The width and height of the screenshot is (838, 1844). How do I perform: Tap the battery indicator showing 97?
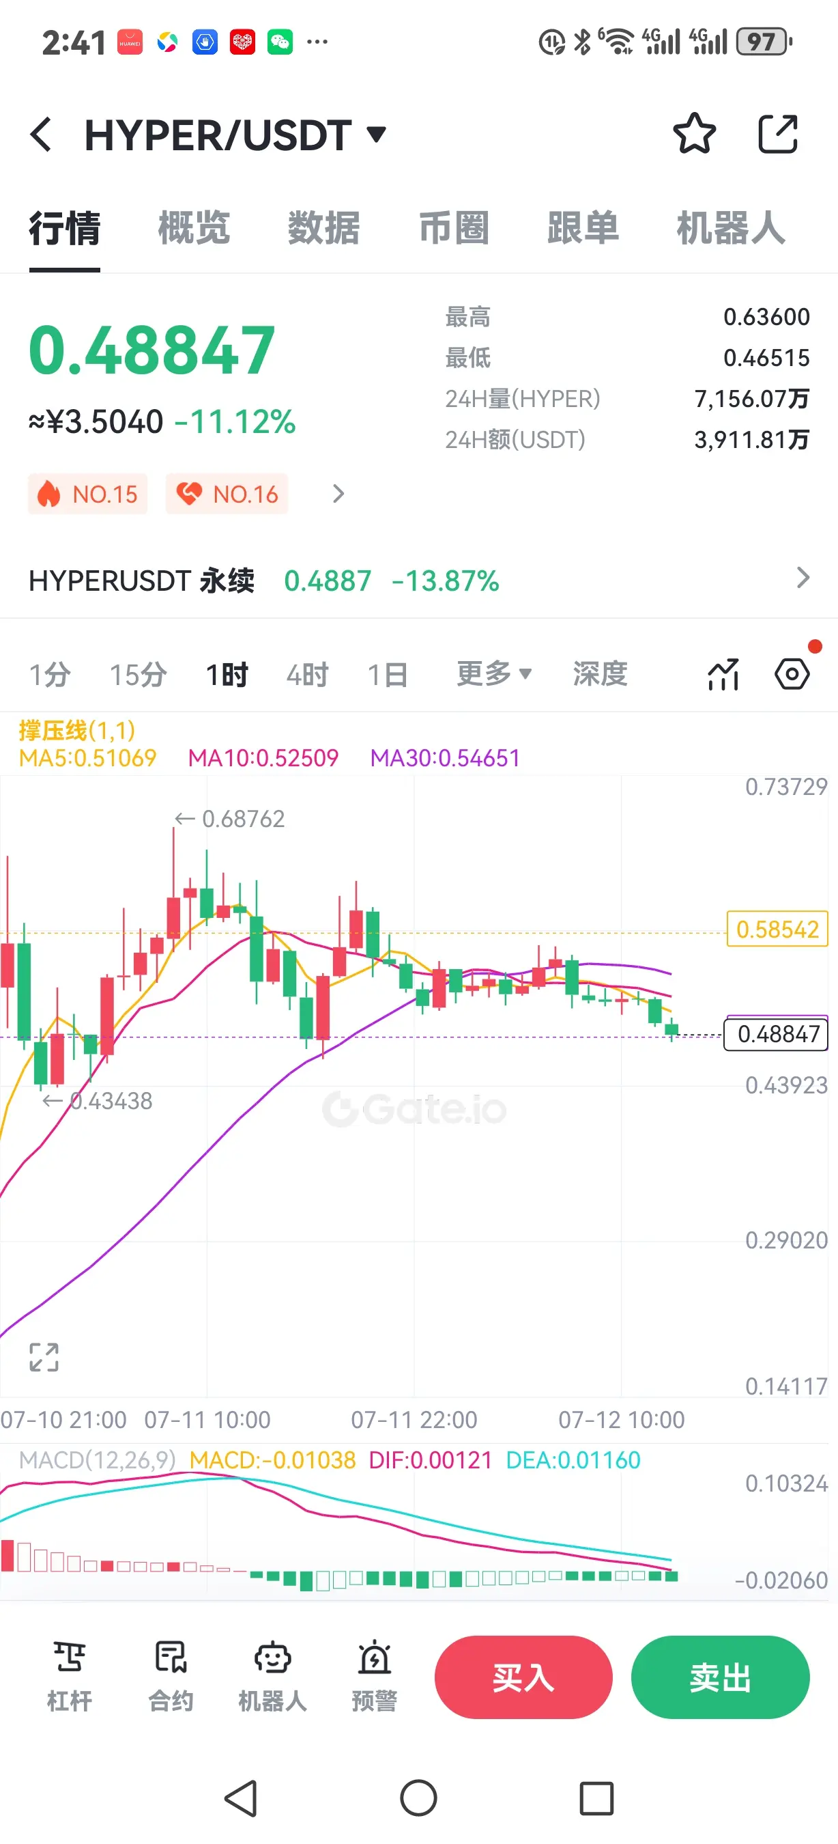[764, 42]
